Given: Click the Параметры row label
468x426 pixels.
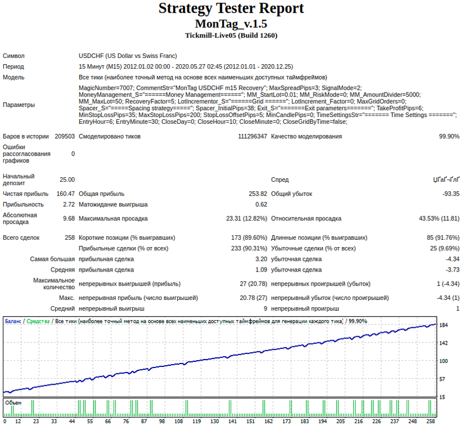Looking at the screenshot, I should (x=19, y=105).
